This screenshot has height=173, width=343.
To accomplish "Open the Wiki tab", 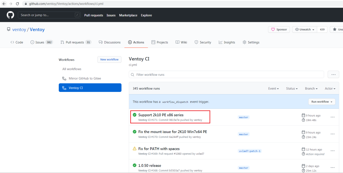I will pos(181,42).
